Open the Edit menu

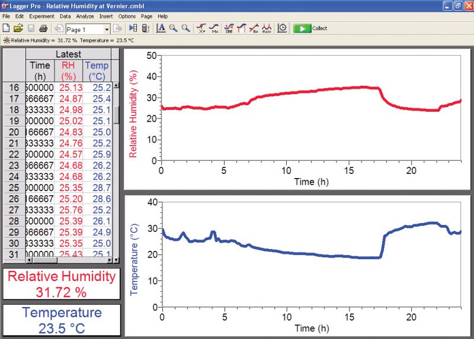20,17
